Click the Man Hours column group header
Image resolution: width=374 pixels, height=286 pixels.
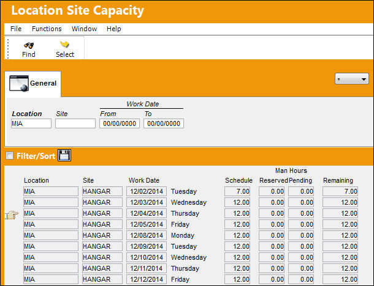pos(291,170)
